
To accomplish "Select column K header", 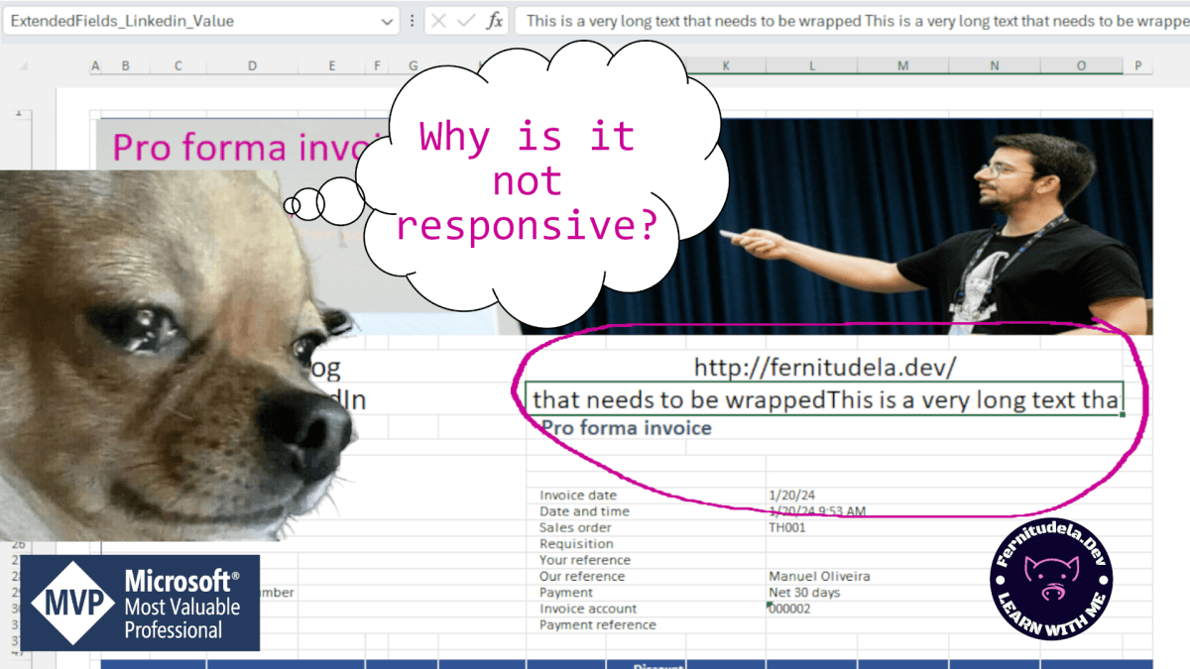I will coord(725,65).
